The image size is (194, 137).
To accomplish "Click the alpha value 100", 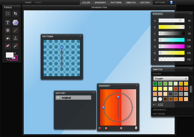I will point(189,59).
